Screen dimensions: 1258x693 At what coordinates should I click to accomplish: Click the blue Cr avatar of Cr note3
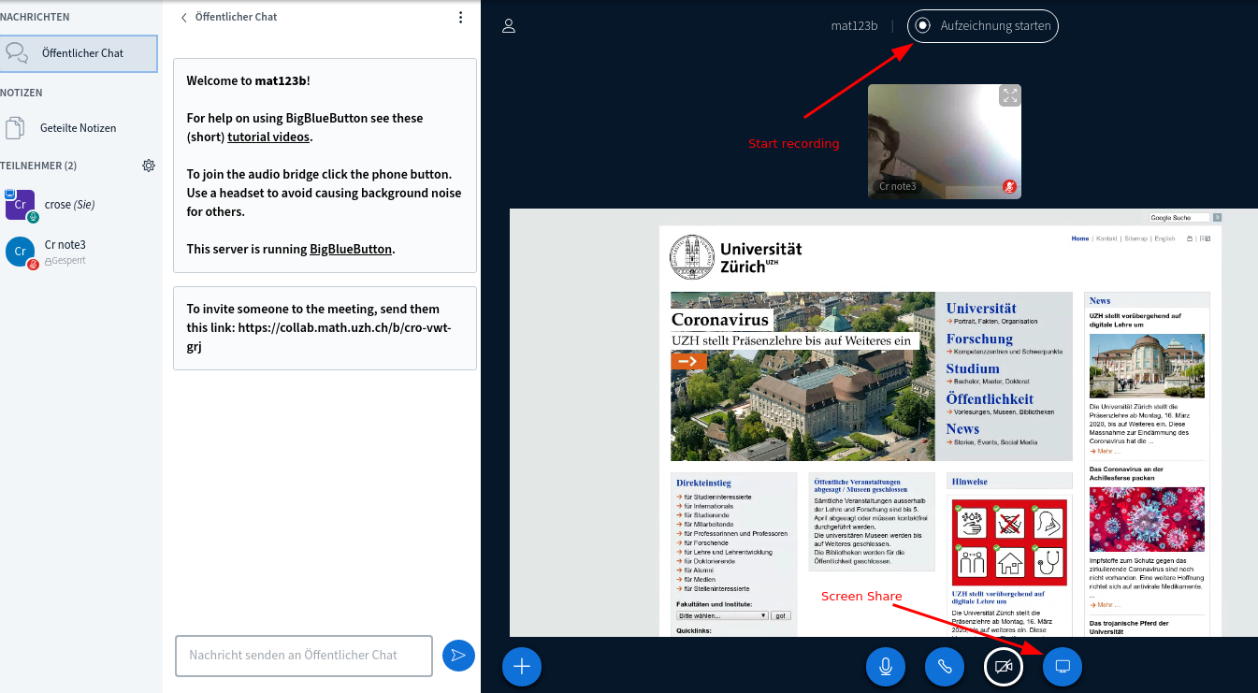point(21,252)
